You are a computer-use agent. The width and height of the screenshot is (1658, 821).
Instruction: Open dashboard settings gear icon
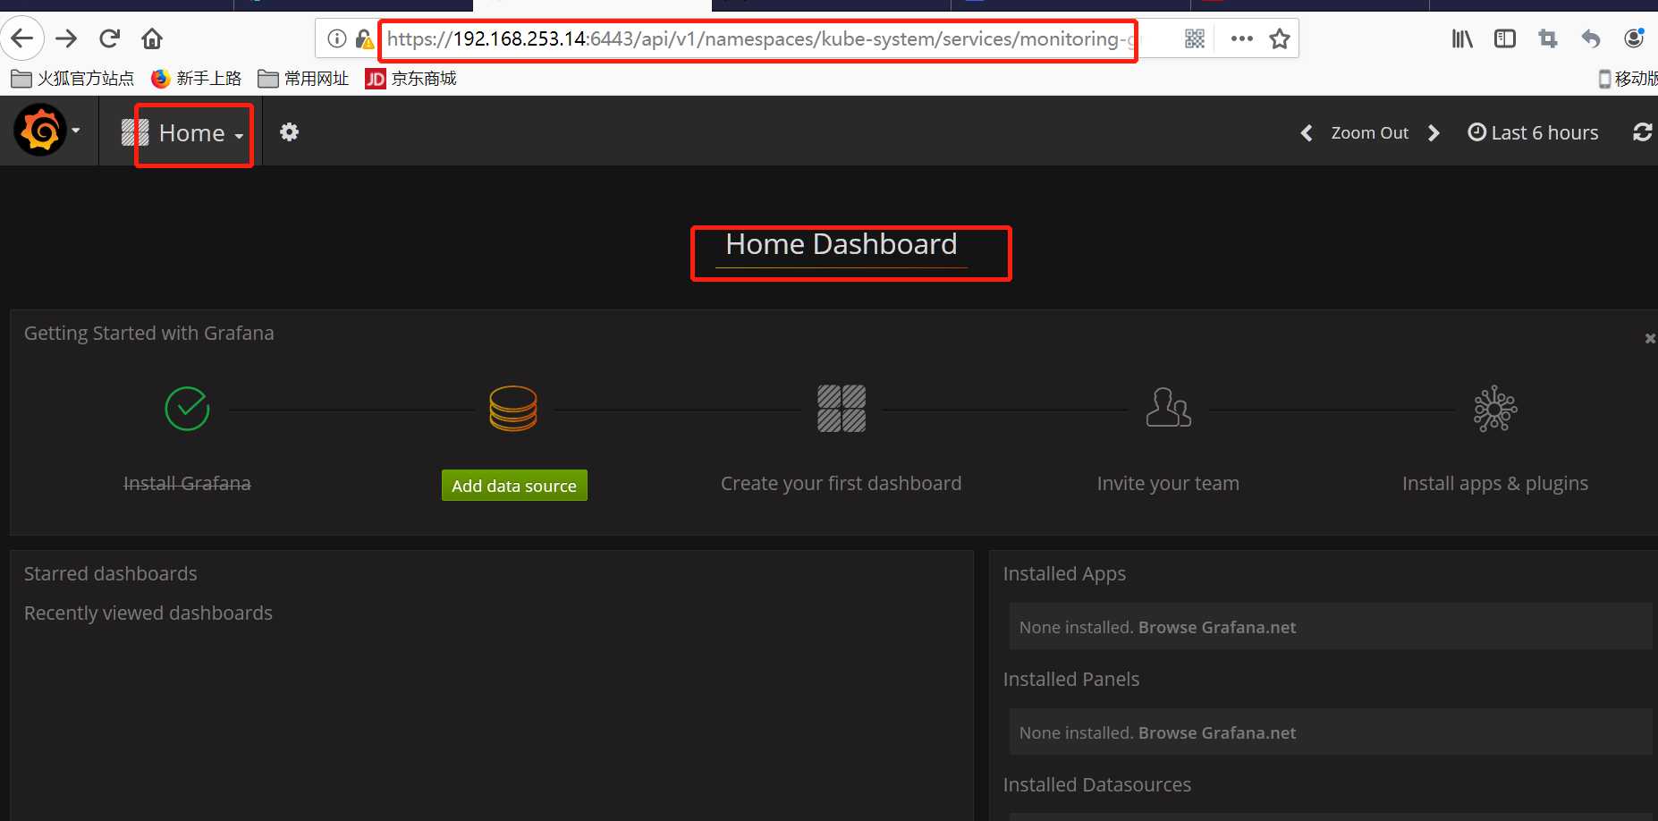[289, 132]
